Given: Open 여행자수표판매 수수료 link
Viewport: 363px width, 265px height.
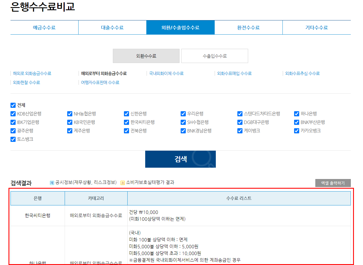Looking at the screenshot, I should point(100,83).
